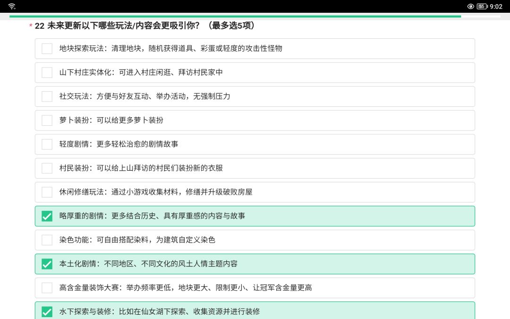The height and width of the screenshot is (319, 510).
Task: Click the Wi-Fi status icon
Action: pos(12,6)
